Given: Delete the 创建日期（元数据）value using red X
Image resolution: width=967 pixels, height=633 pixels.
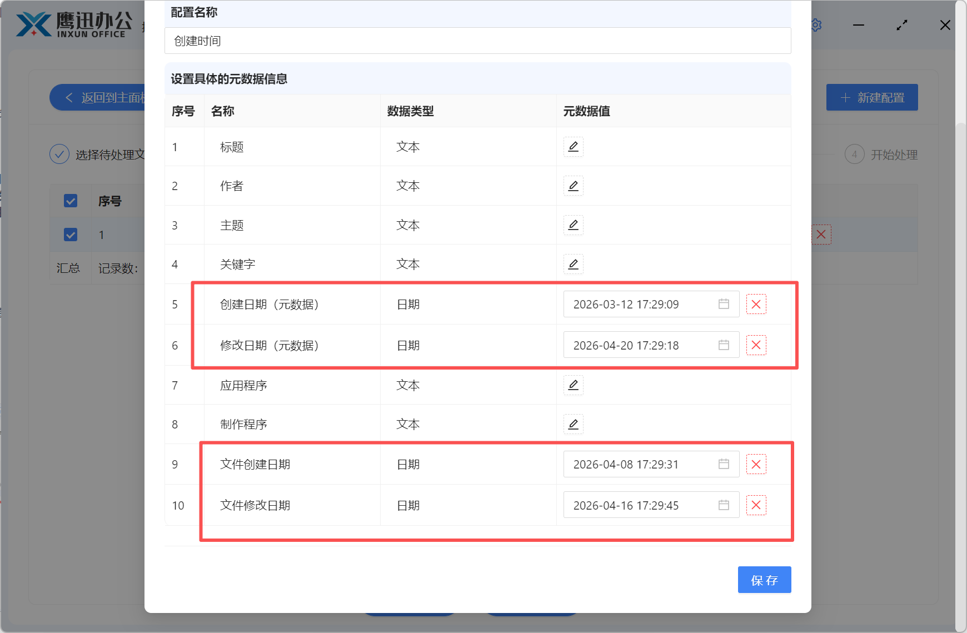Looking at the screenshot, I should coord(756,304).
